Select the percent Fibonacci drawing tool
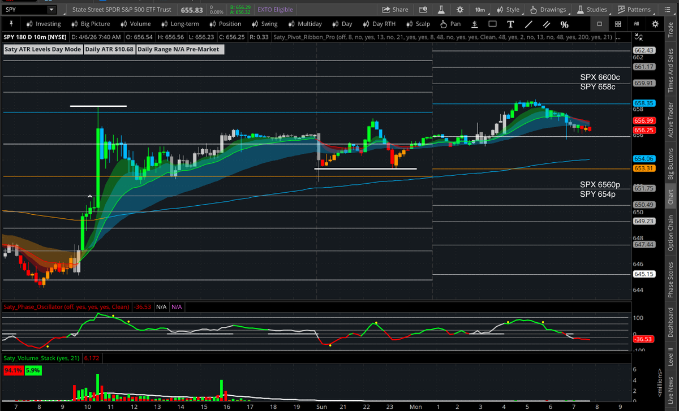 click(564, 24)
